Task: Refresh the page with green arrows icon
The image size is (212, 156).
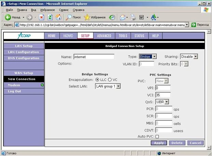Action: (50, 17)
